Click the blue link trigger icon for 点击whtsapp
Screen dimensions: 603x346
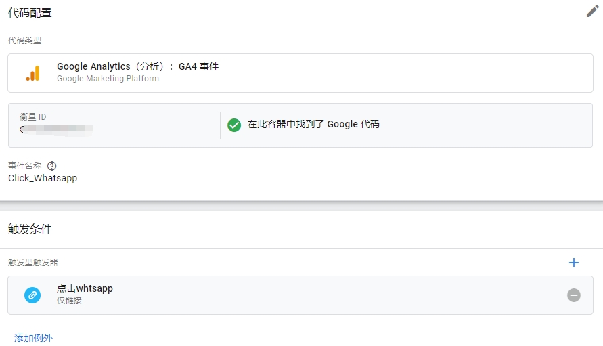(x=32, y=295)
